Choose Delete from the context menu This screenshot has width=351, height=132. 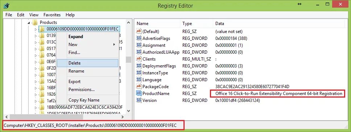point(87,63)
